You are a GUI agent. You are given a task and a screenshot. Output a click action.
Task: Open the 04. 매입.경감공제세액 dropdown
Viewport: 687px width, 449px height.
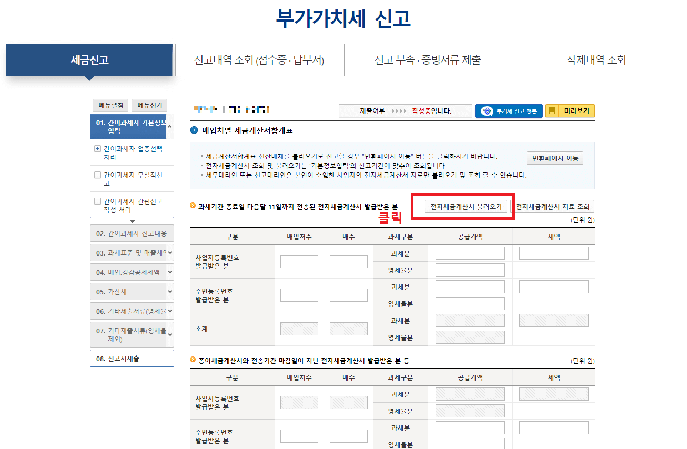pos(132,272)
